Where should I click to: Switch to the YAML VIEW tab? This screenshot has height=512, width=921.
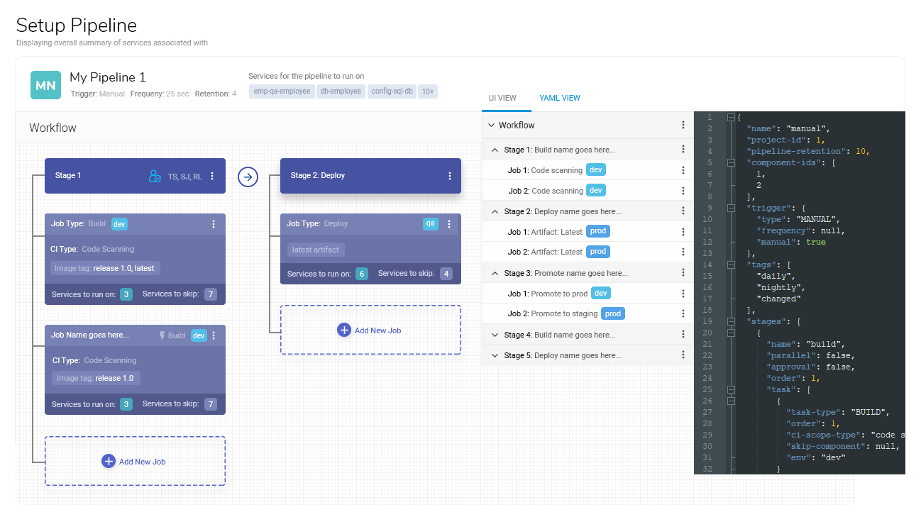click(560, 98)
